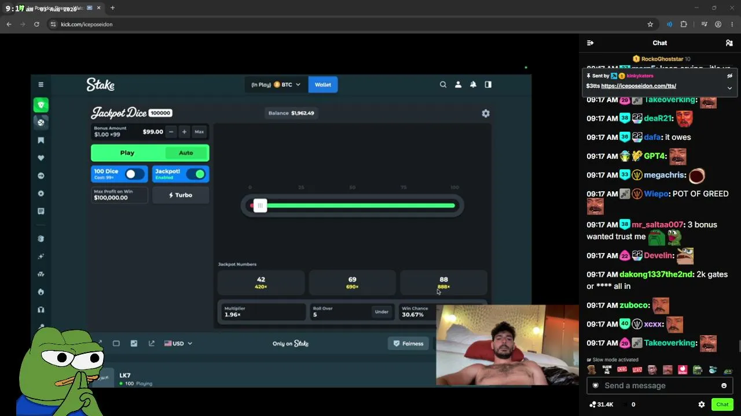
Task: Go back in browser history
Action: tap(9, 24)
